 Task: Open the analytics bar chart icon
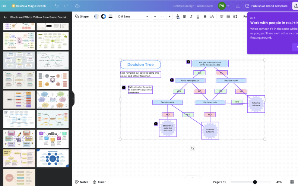tap(238, 6)
